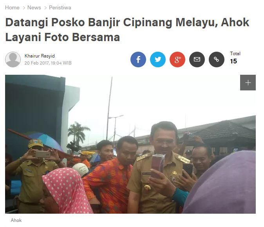The width and height of the screenshot is (264, 227).
Task: Share article on Facebook
Action: point(138,59)
